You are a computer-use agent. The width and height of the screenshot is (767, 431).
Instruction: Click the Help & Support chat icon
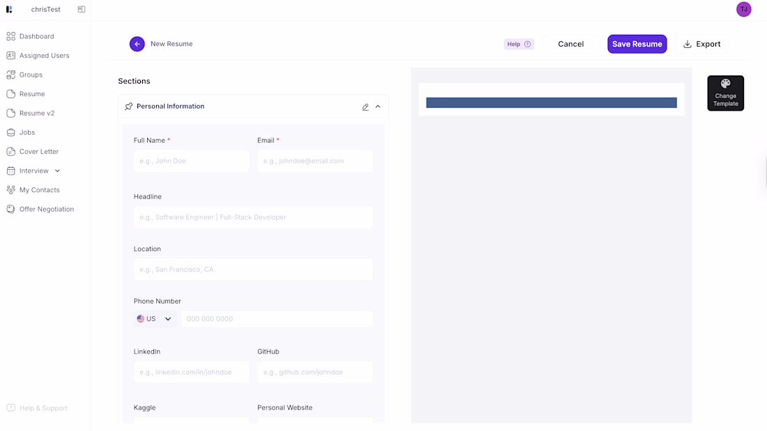(10, 408)
